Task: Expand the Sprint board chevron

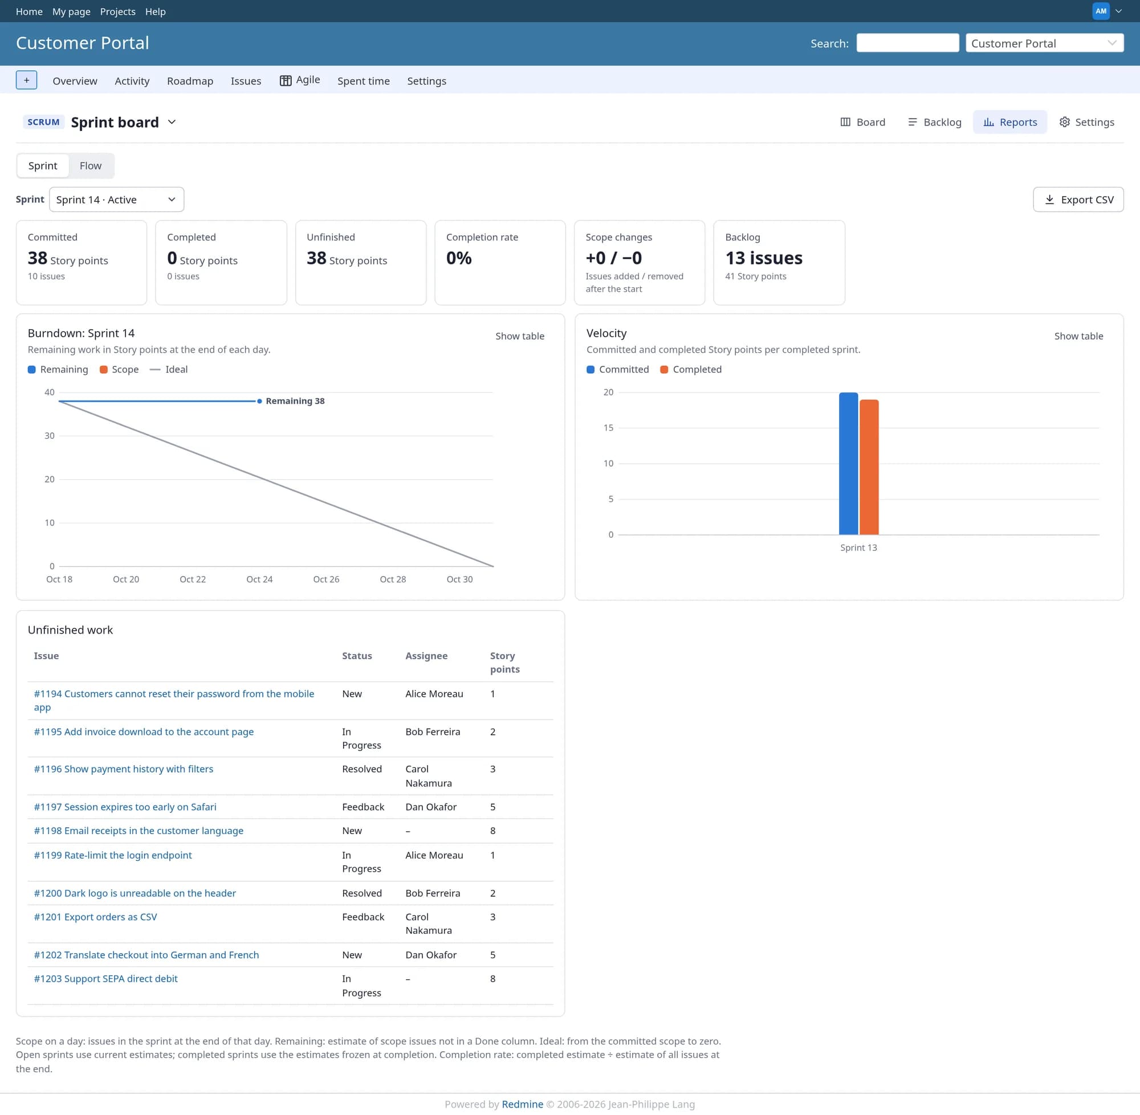Action: click(172, 122)
